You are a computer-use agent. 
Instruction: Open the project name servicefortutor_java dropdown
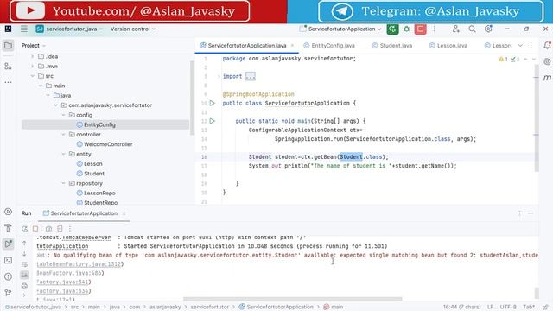coord(69,29)
